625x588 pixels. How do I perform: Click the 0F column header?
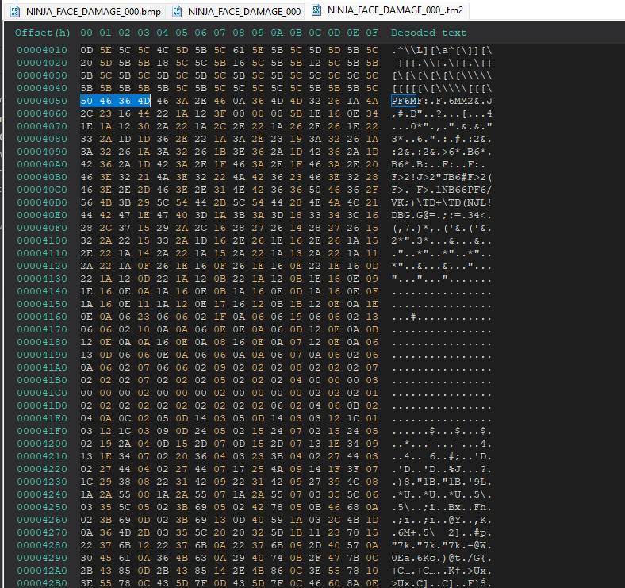click(x=372, y=33)
